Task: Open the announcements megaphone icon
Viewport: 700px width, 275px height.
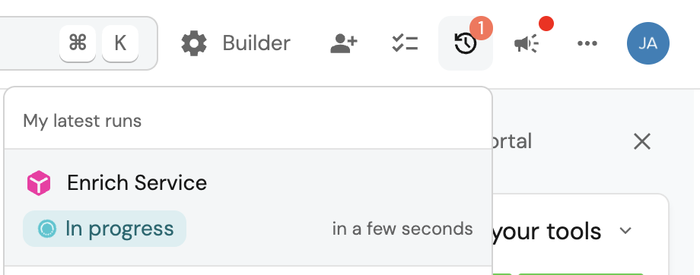Action: point(527,43)
